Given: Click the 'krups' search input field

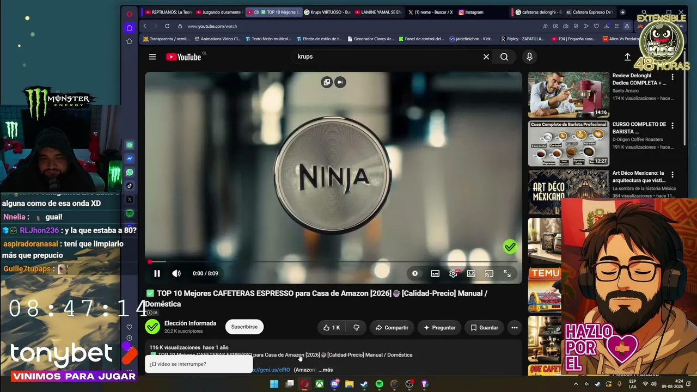Looking at the screenshot, I should tap(387, 57).
